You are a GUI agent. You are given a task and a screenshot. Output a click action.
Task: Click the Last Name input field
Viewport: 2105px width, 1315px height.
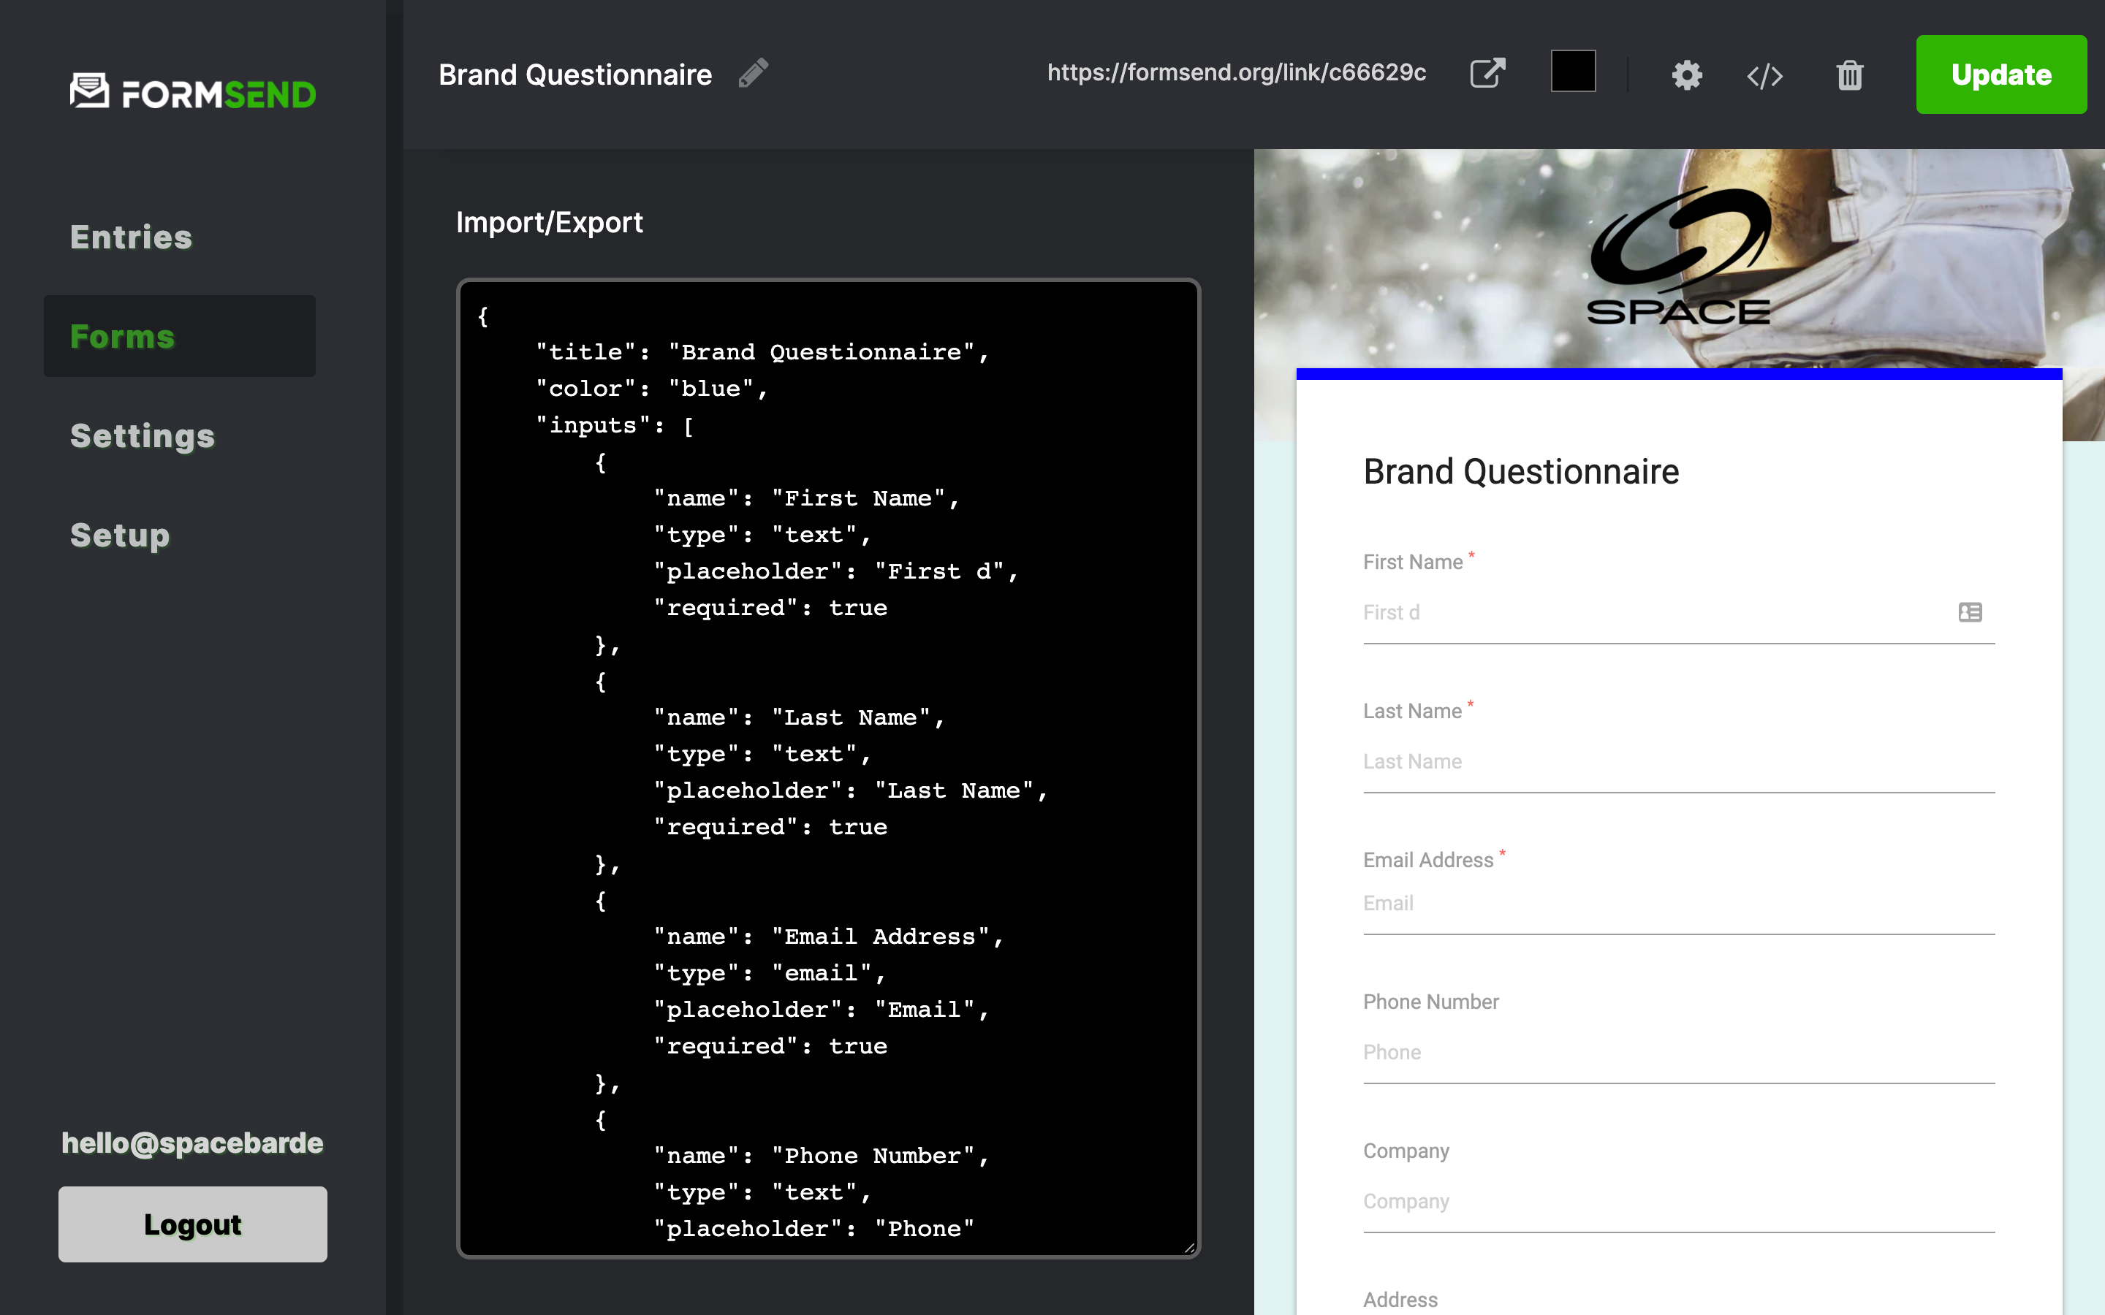[1678, 762]
